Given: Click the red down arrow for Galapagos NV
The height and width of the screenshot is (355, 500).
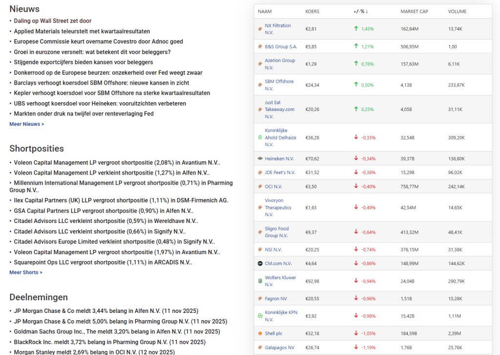Looking at the screenshot, I should pos(356,348).
